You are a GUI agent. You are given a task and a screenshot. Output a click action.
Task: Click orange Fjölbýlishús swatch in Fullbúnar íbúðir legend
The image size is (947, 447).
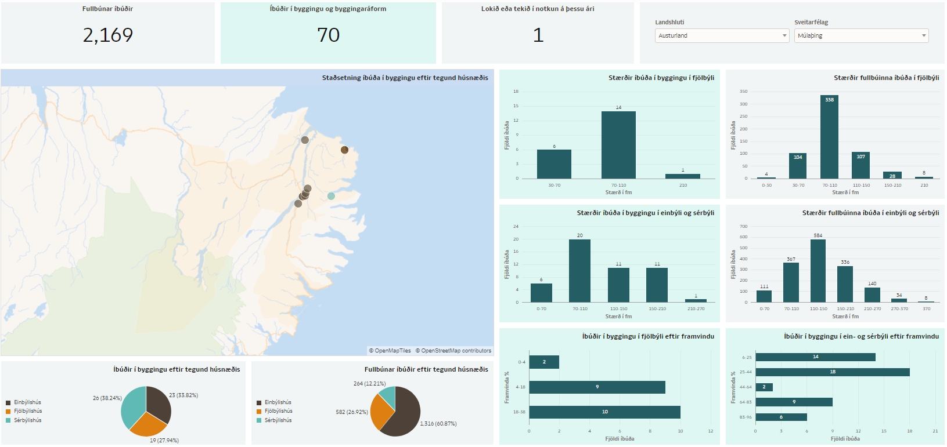pyautogui.click(x=259, y=411)
